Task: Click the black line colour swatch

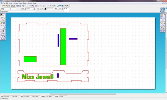Action: [x=45, y=9]
